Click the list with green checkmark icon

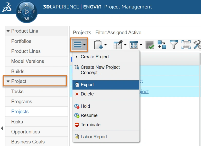tap(150, 45)
